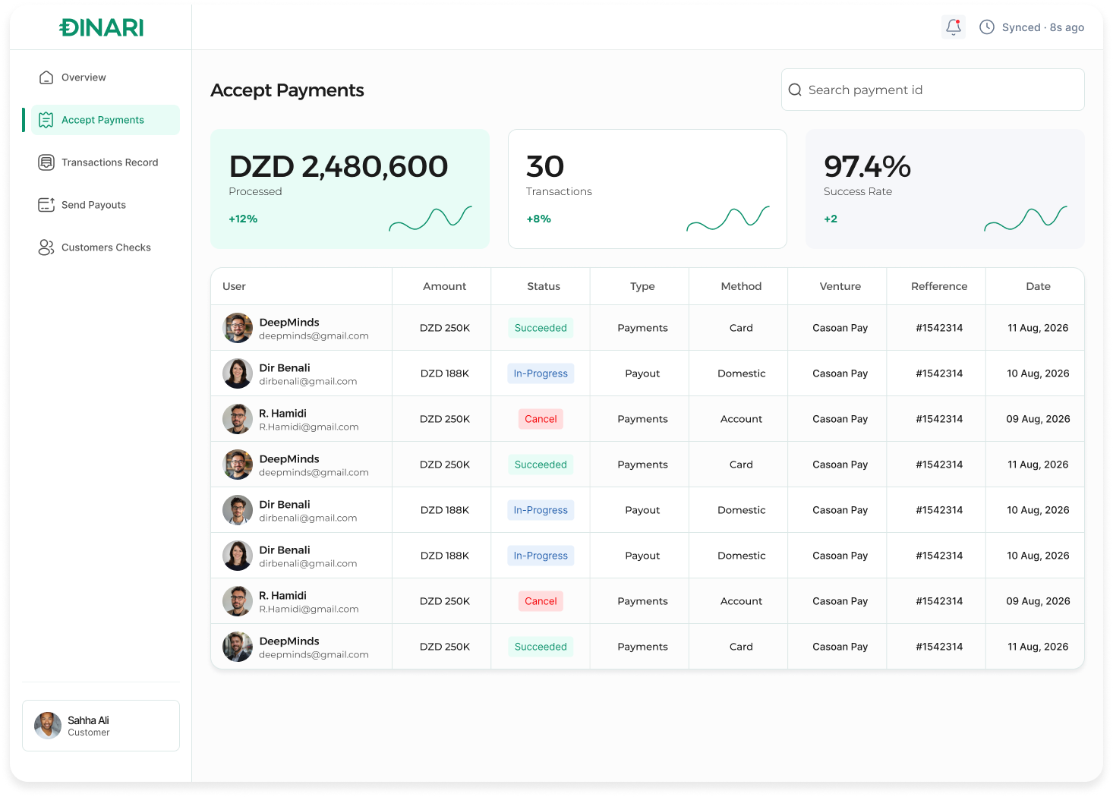Click the +12% change indicator

pyautogui.click(x=243, y=219)
